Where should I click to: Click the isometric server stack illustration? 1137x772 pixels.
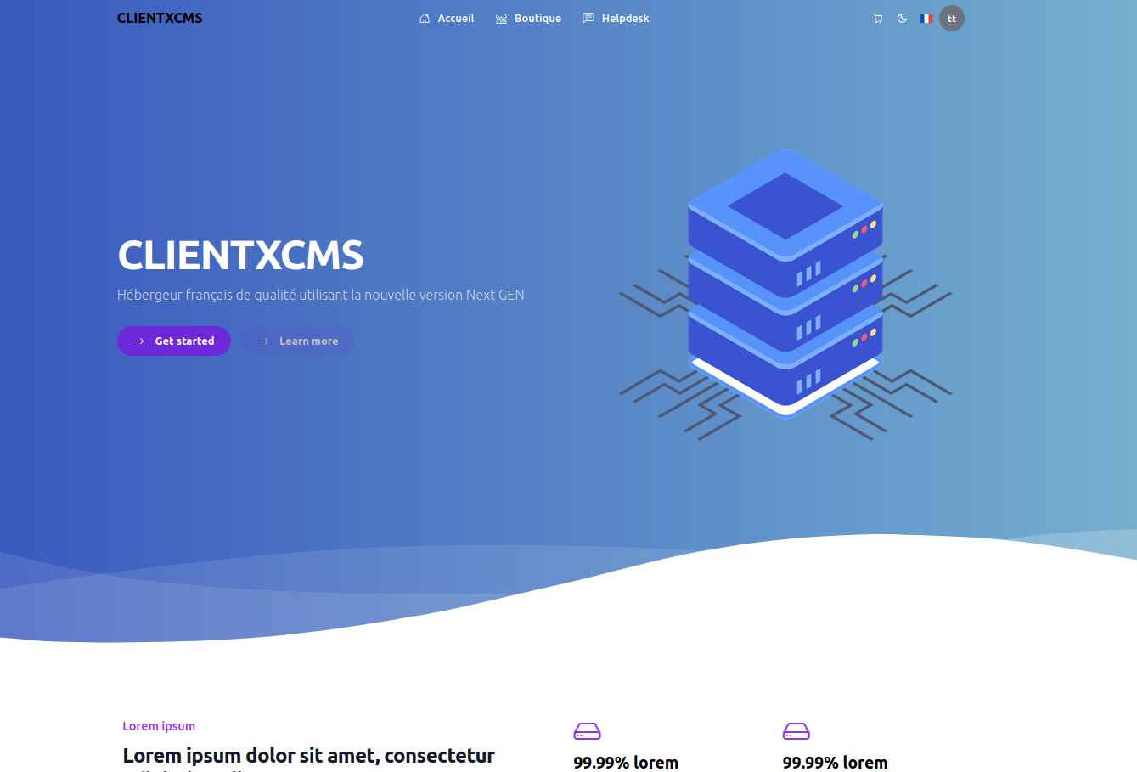point(785,289)
